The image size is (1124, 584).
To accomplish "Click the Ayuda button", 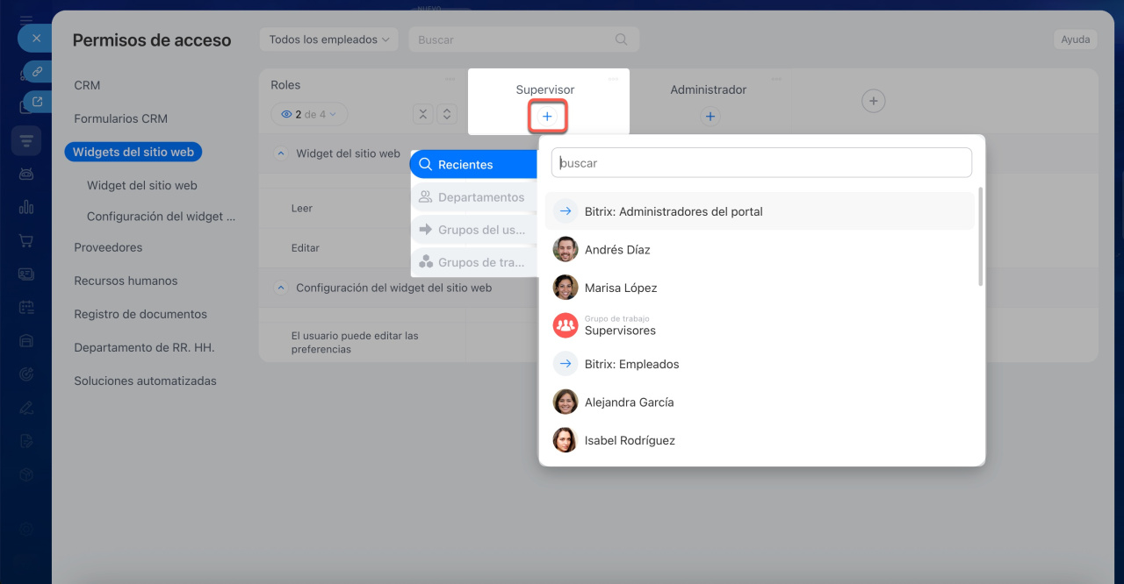I will pos(1075,39).
